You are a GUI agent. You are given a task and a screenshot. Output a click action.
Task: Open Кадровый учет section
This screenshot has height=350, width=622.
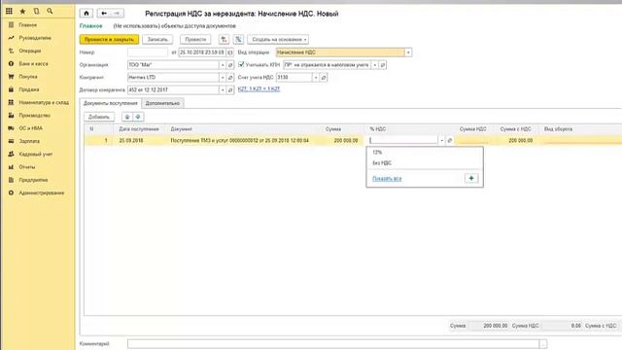(x=35, y=154)
